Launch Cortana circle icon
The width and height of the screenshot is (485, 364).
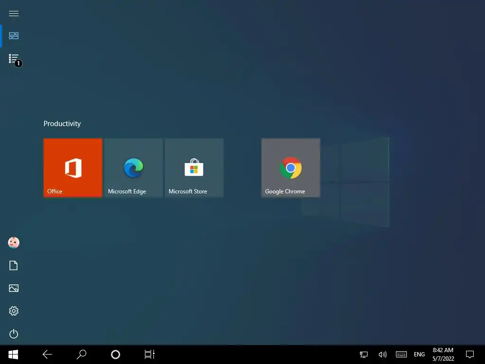coord(116,355)
